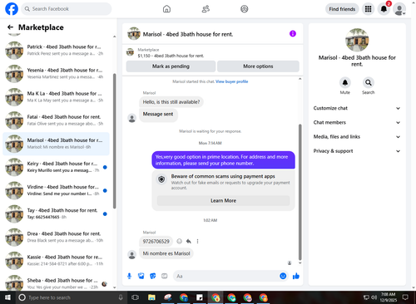Viewport: 416px width, 304px height.
Task: Click the conversation list scrollbar
Action: point(114,141)
